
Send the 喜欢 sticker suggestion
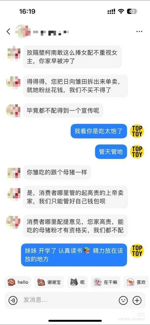[136, 282]
